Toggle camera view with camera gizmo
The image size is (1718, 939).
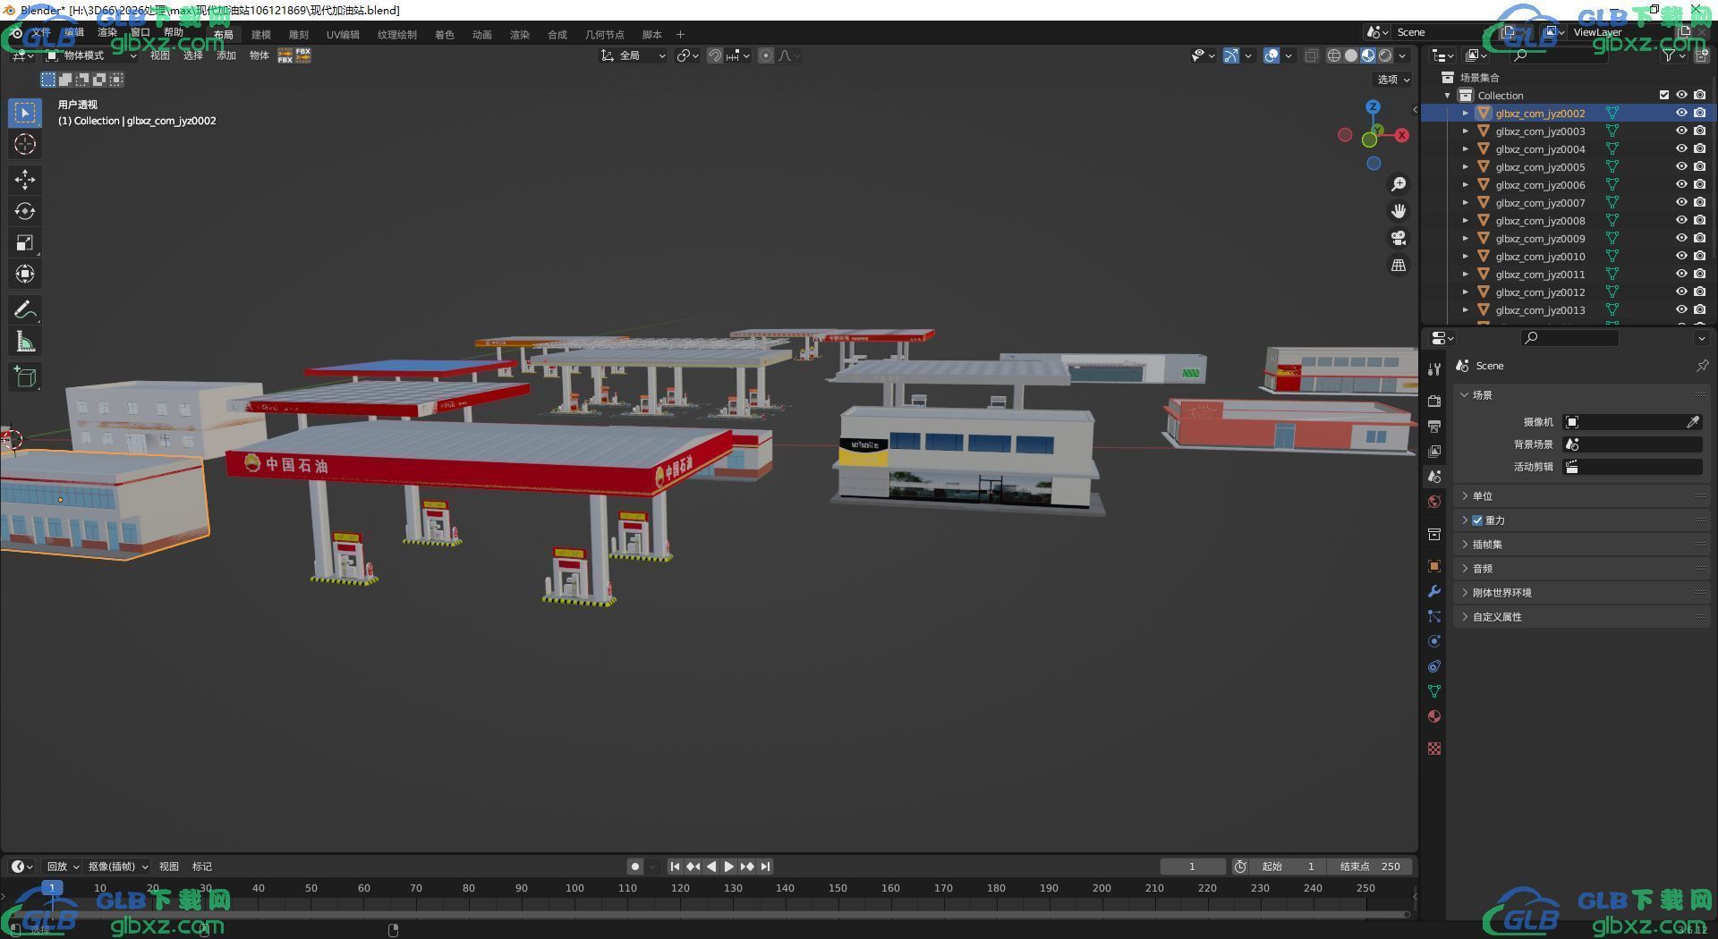coord(1398,238)
